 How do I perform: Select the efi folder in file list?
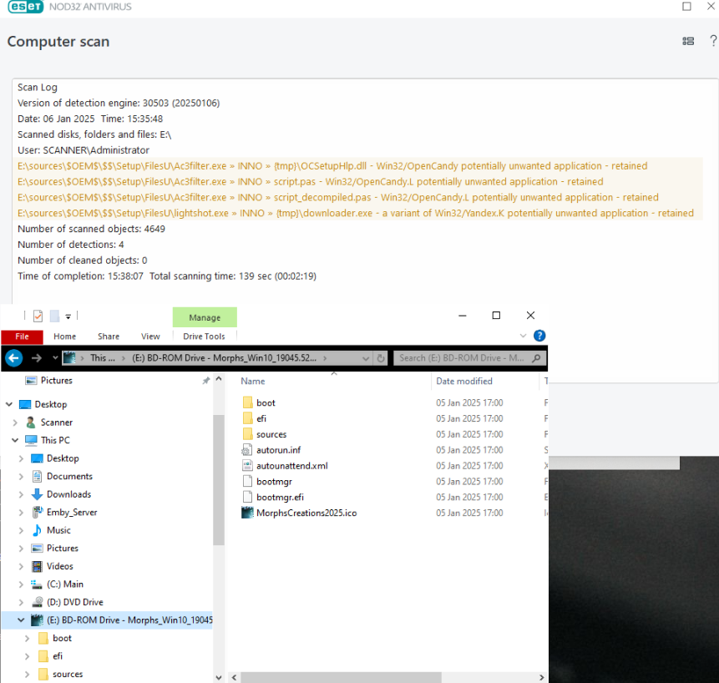[x=261, y=418]
